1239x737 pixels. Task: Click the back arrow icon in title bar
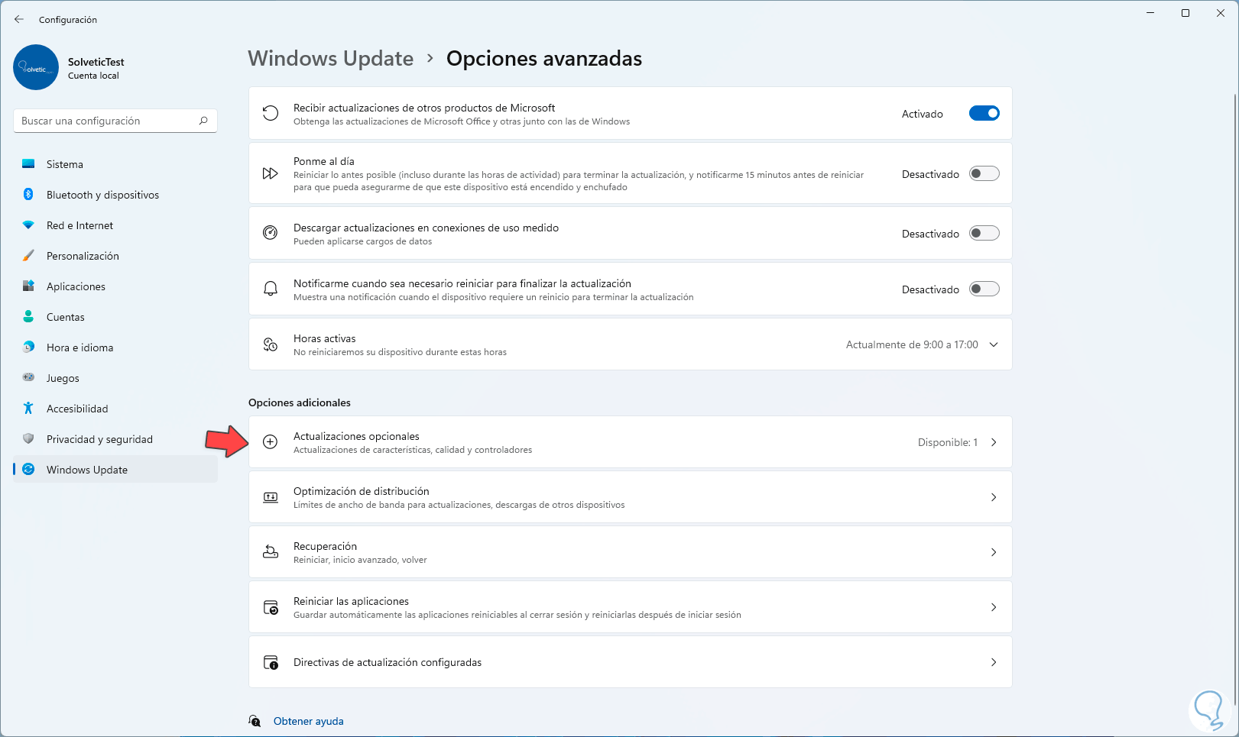[x=19, y=19]
